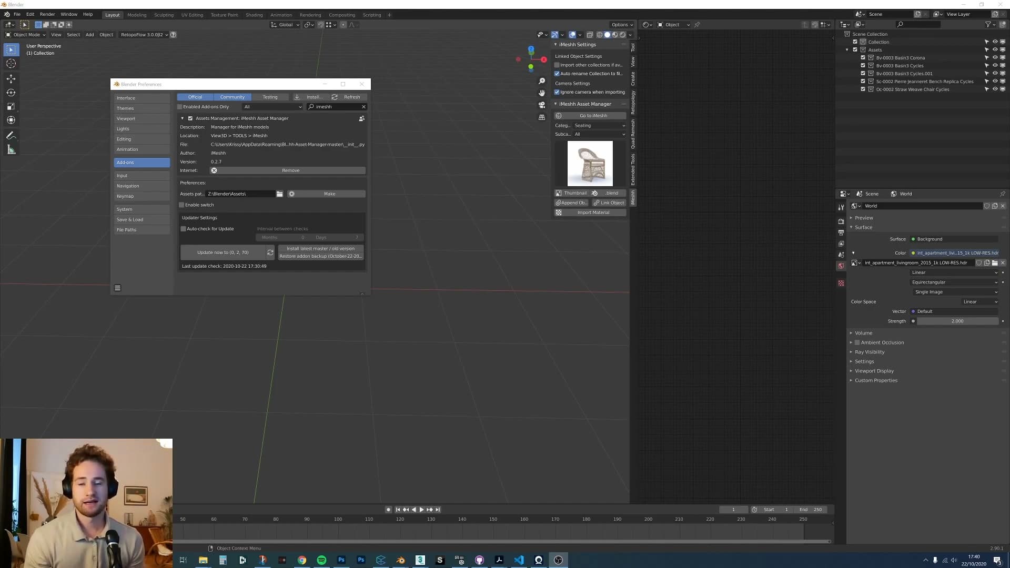Image resolution: width=1010 pixels, height=568 pixels.
Task: Click the Go to iMeshh button
Action: [x=590, y=116]
